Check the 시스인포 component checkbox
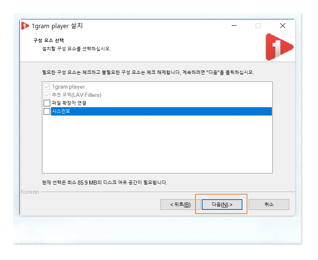The width and height of the screenshot is (318, 260). tap(47, 111)
